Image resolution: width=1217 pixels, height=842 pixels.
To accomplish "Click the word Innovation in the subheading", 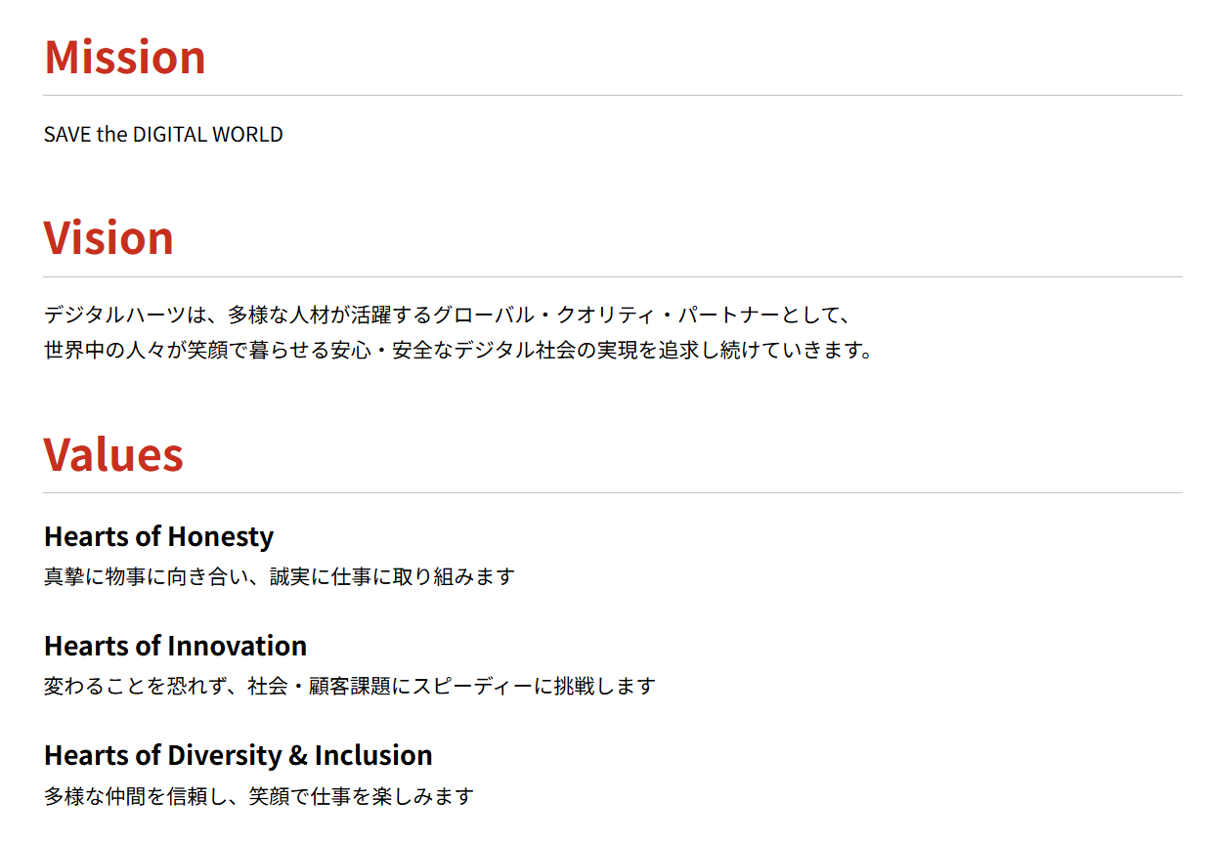I will point(238,646).
